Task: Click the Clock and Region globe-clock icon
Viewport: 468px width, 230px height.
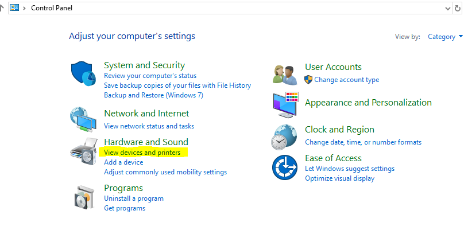Action: pyautogui.click(x=284, y=137)
